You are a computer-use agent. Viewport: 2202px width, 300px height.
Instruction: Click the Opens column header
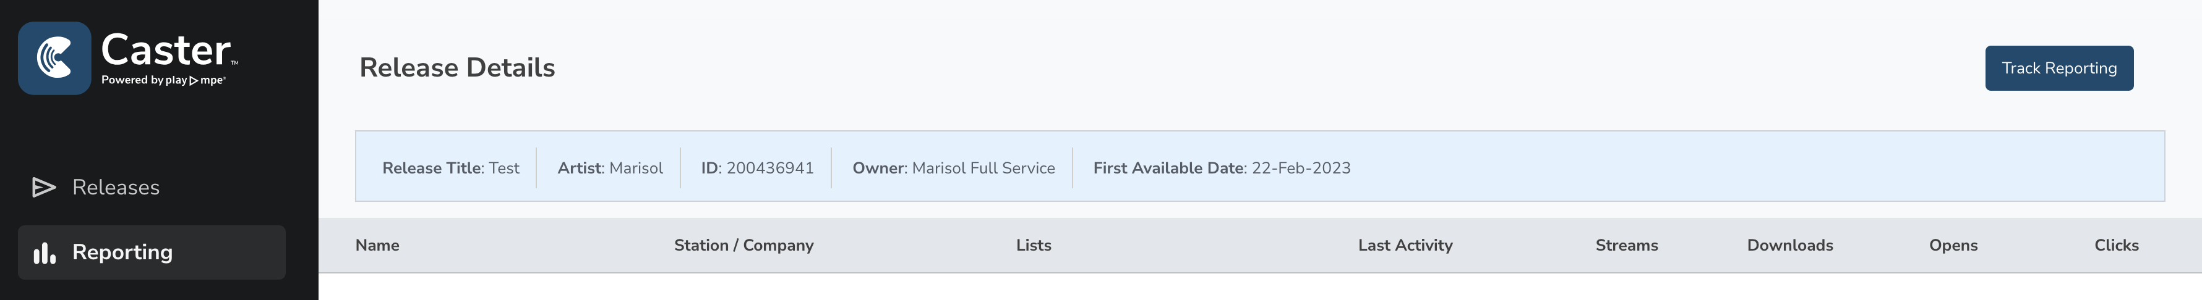[1953, 246]
